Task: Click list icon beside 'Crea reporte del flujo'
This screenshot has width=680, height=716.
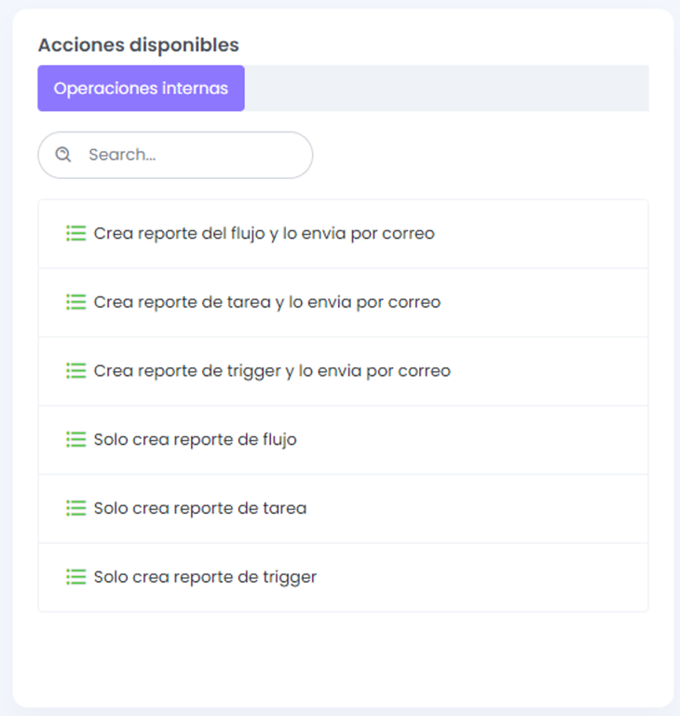Action: coord(75,233)
